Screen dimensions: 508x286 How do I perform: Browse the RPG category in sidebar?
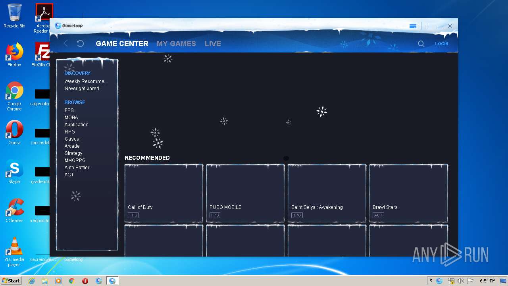click(x=69, y=132)
